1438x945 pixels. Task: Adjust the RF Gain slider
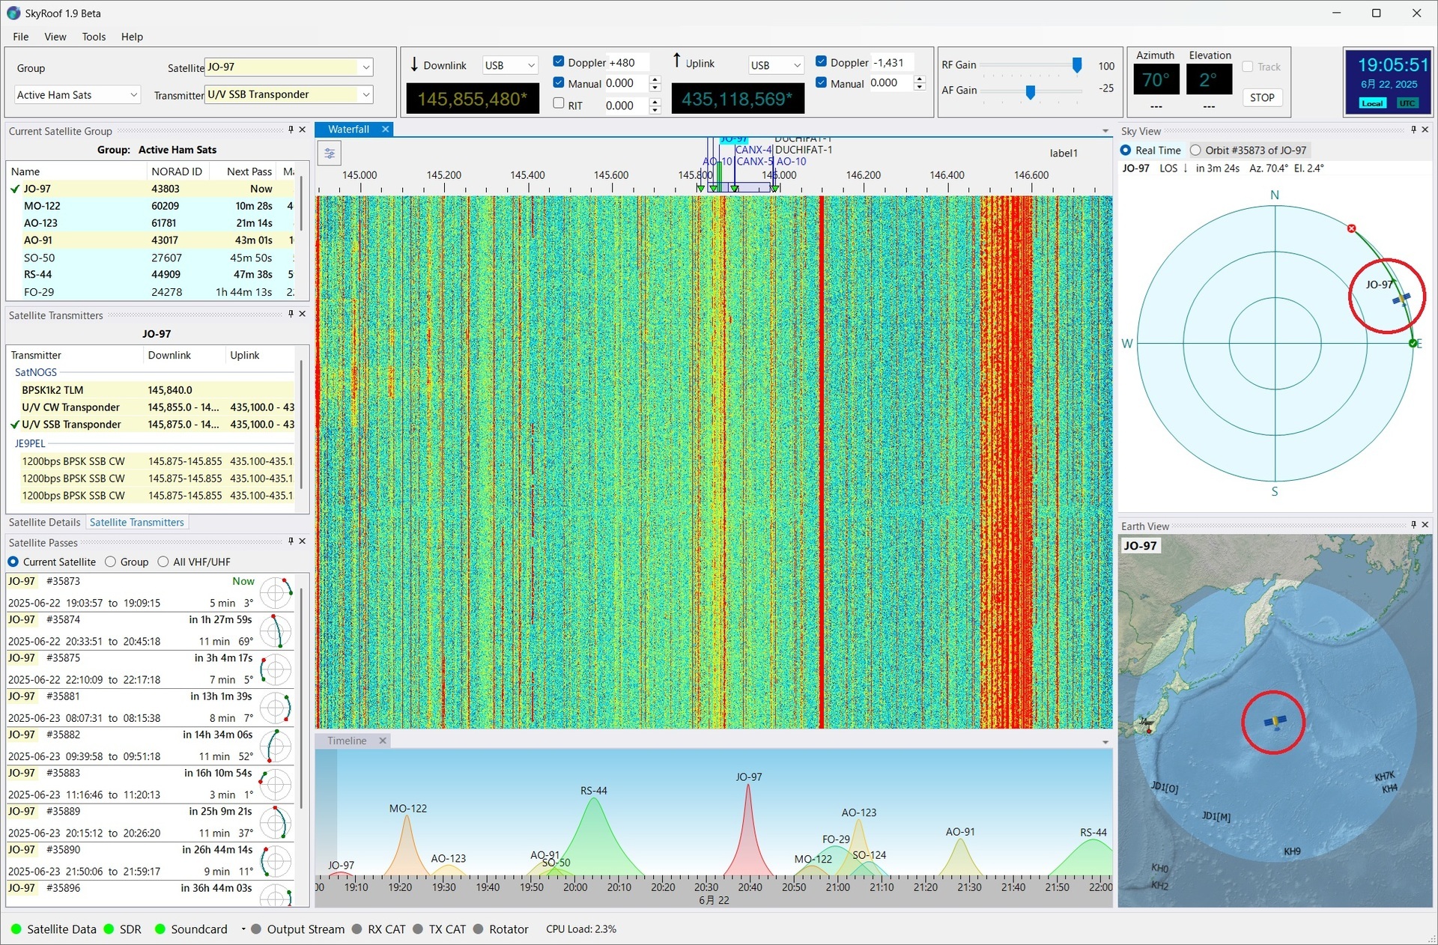(1077, 65)
